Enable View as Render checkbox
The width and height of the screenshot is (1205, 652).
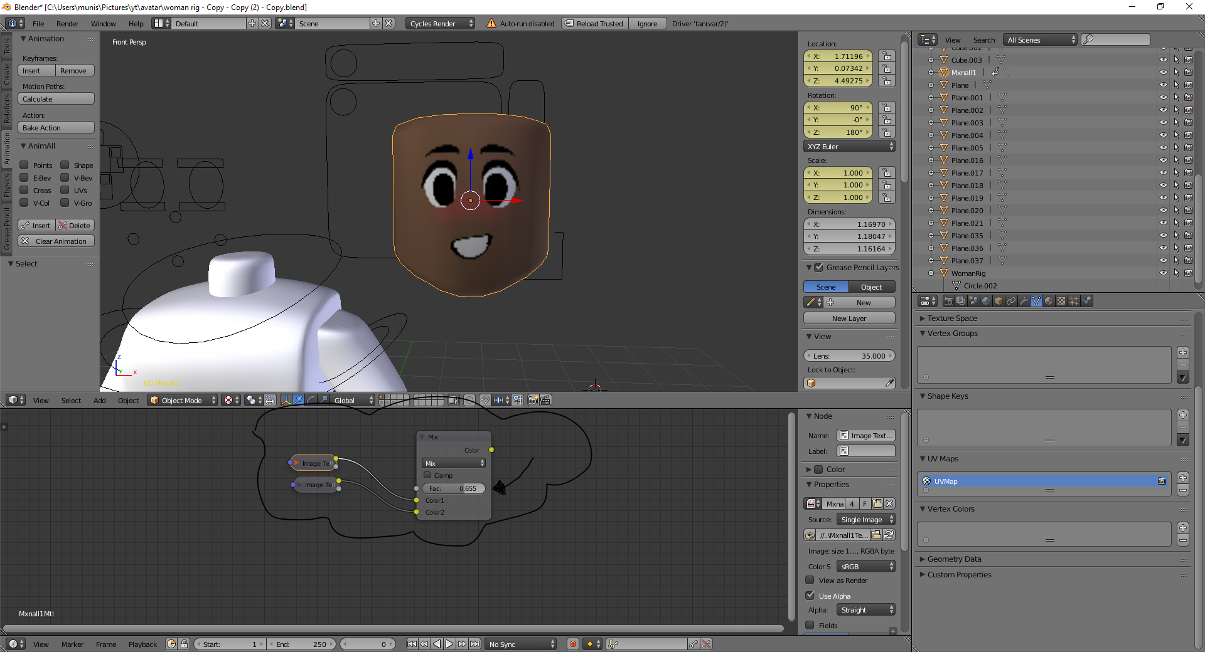(x=810, y=580)
